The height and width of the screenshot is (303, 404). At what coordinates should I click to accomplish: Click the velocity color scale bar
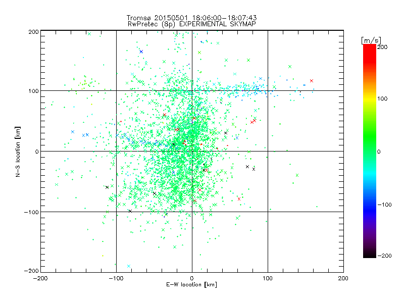[370, 151]
